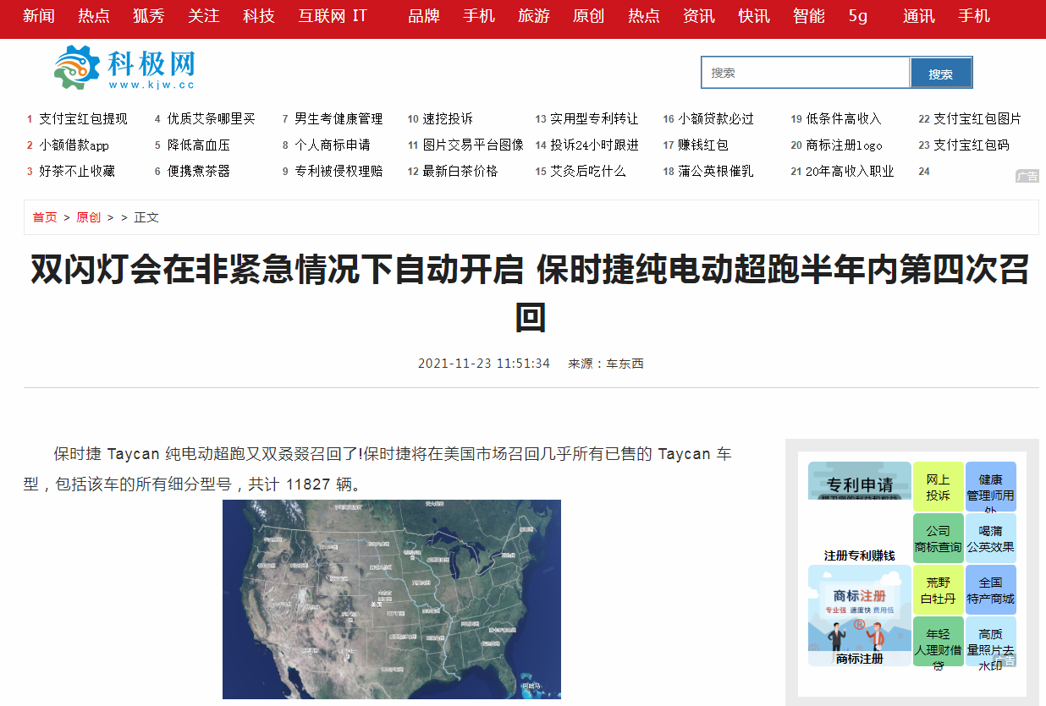Select the 20年高收入职业 link
The height and width of the screenshot is (706, 1046).
click(x=850, y=172)
